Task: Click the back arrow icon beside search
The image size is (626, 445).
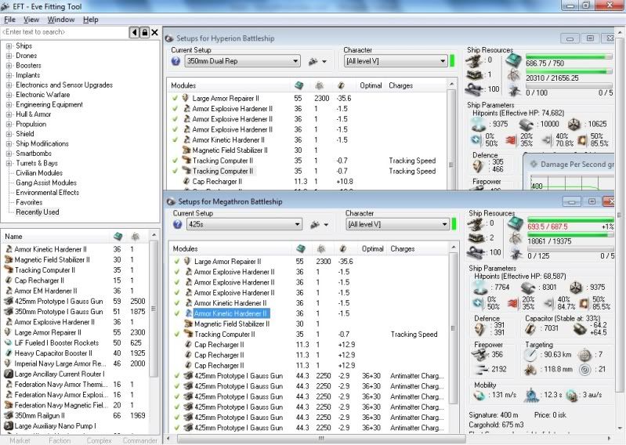Action: pos(134,32)
